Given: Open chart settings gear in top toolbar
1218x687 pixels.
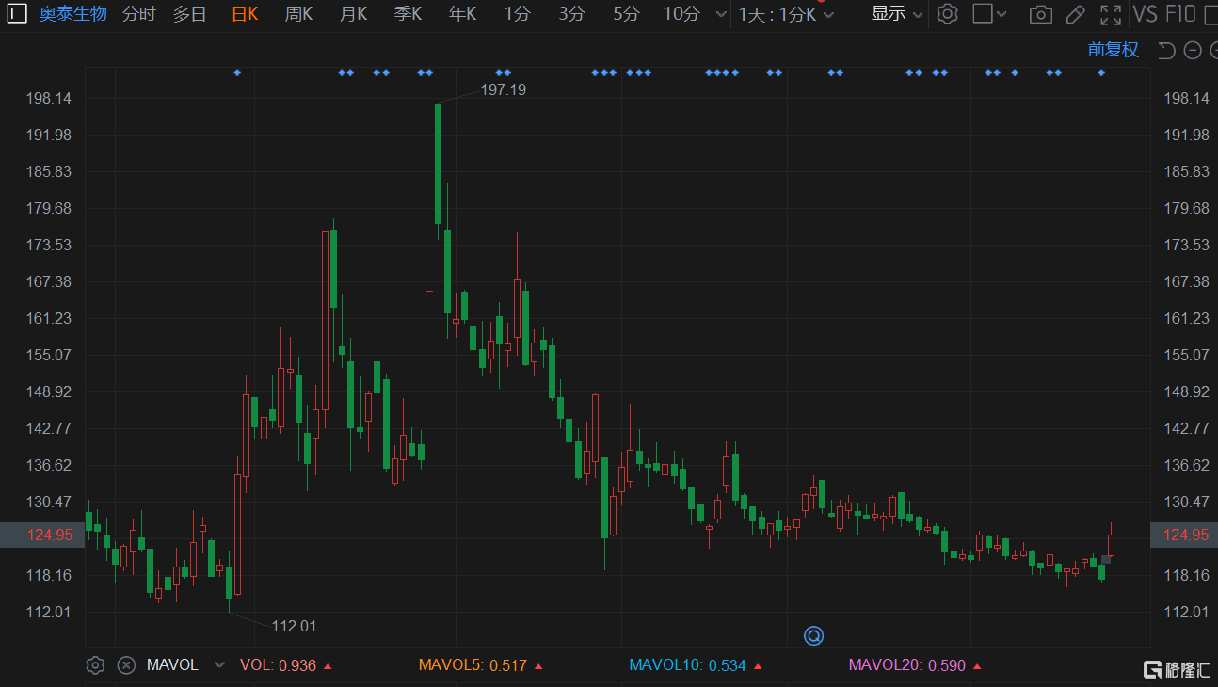Looking at the screenshot, I should [948, 14].
